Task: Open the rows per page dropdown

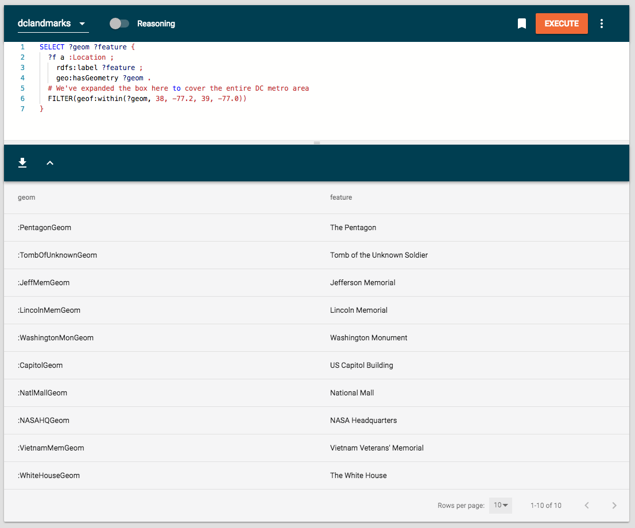Action: click(501, 505)
